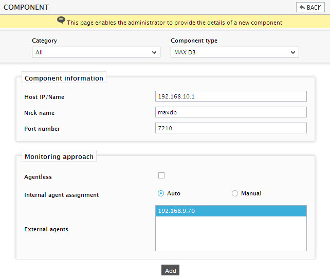Image resolution: width=330 pixels, height=280 pixels.
Task: Click the Host IP/Name input field
Action: coord(231,96)
